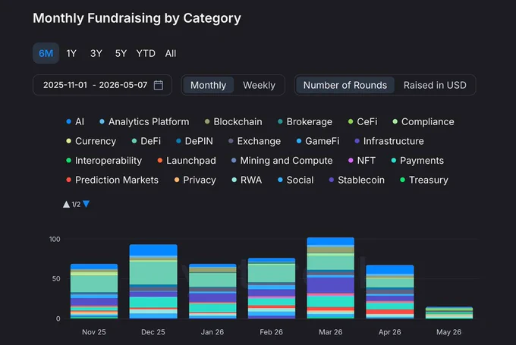516x345 pixels.
Task: Select the 1Y time range tab
Action: coord(71,53)
